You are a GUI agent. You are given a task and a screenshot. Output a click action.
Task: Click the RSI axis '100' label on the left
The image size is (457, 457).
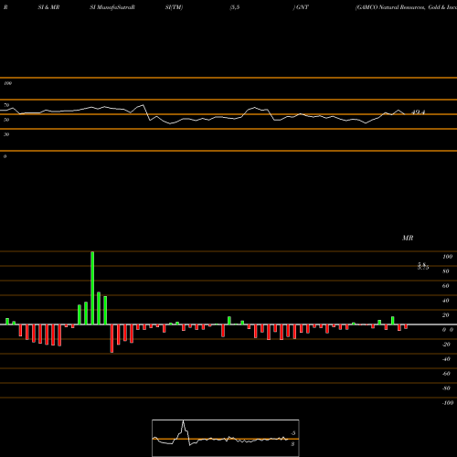pyautogui.click(x=7, y=83)
